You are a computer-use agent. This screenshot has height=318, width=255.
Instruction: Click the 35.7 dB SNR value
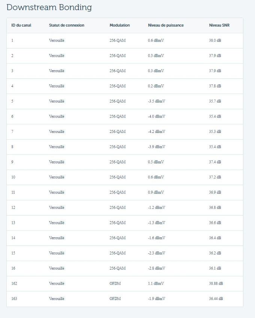tap(215, 101)
